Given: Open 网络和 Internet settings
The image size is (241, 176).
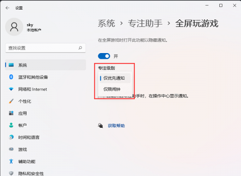Looking at the screenshot, I should coord(46,89).
